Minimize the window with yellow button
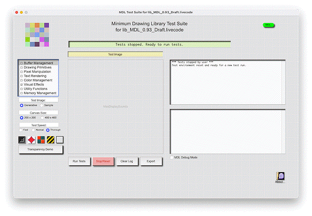This screenshot has height=216, width=312. [x=21, y=12]
